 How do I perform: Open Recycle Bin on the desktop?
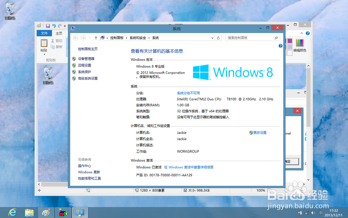pyautogui.click(x=10, y=11)
